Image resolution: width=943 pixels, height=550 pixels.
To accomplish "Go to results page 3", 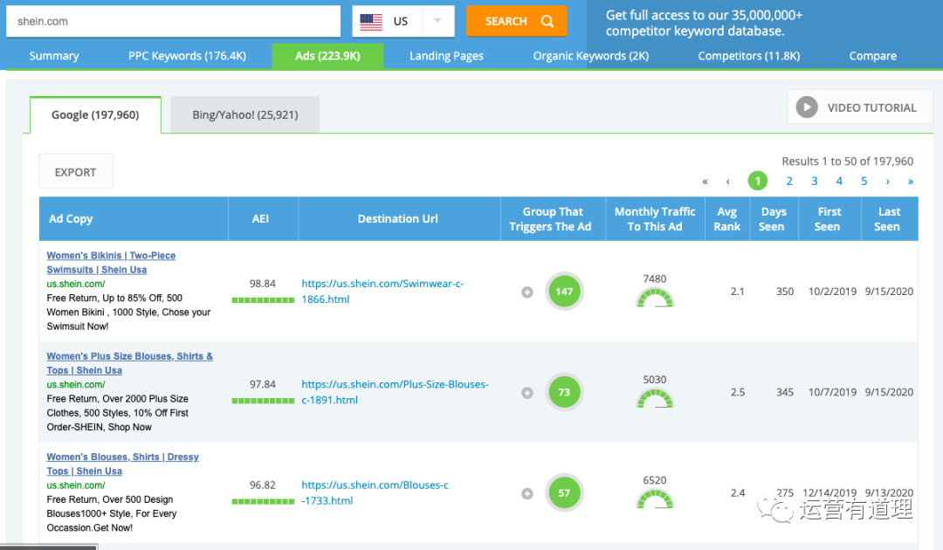I will coord(814,181).
